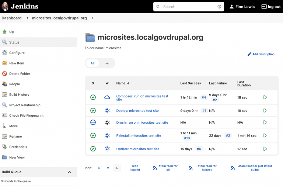Add a new view with plus tab
The image size is (283, 189).
point(107,63)
